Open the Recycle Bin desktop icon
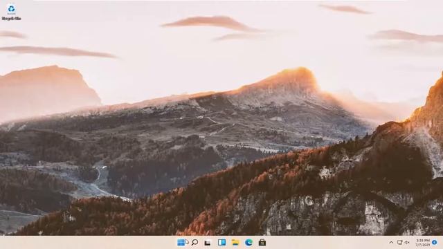Image resolution: width=443 pixels, height=249 pixels. [11, 12]
